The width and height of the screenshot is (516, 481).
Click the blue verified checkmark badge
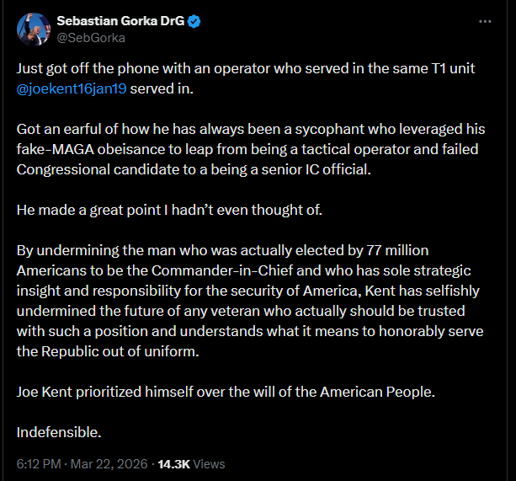[x=194, y=20]
